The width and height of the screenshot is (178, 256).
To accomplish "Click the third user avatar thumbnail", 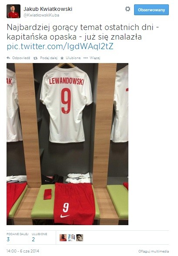I will coord(80,238).
